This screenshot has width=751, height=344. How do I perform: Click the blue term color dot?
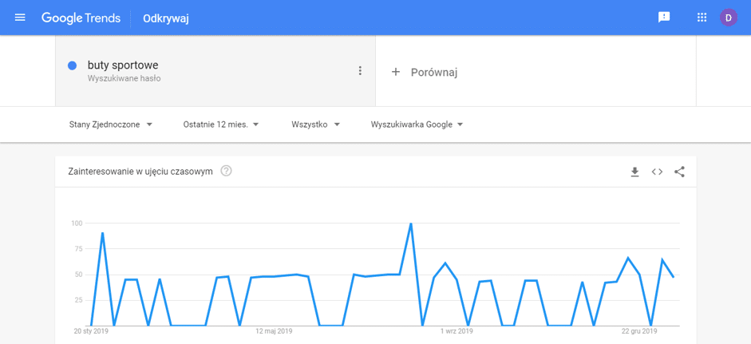[x=72, y=65]
